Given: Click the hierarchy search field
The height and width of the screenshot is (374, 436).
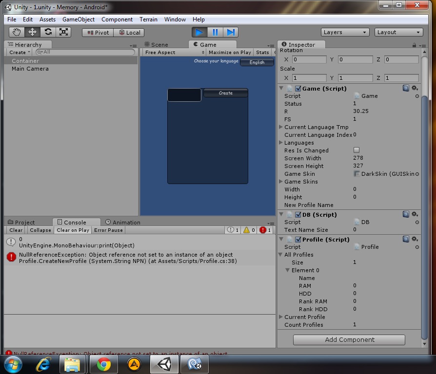Looking at the screenshot, I should [86, 52].
